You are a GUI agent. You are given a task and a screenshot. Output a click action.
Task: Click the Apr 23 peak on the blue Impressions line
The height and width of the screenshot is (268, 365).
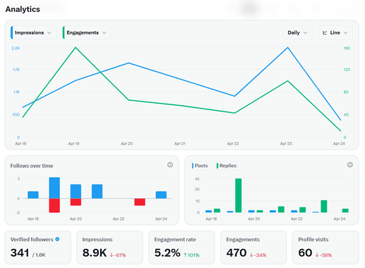[x=287, y=48]
